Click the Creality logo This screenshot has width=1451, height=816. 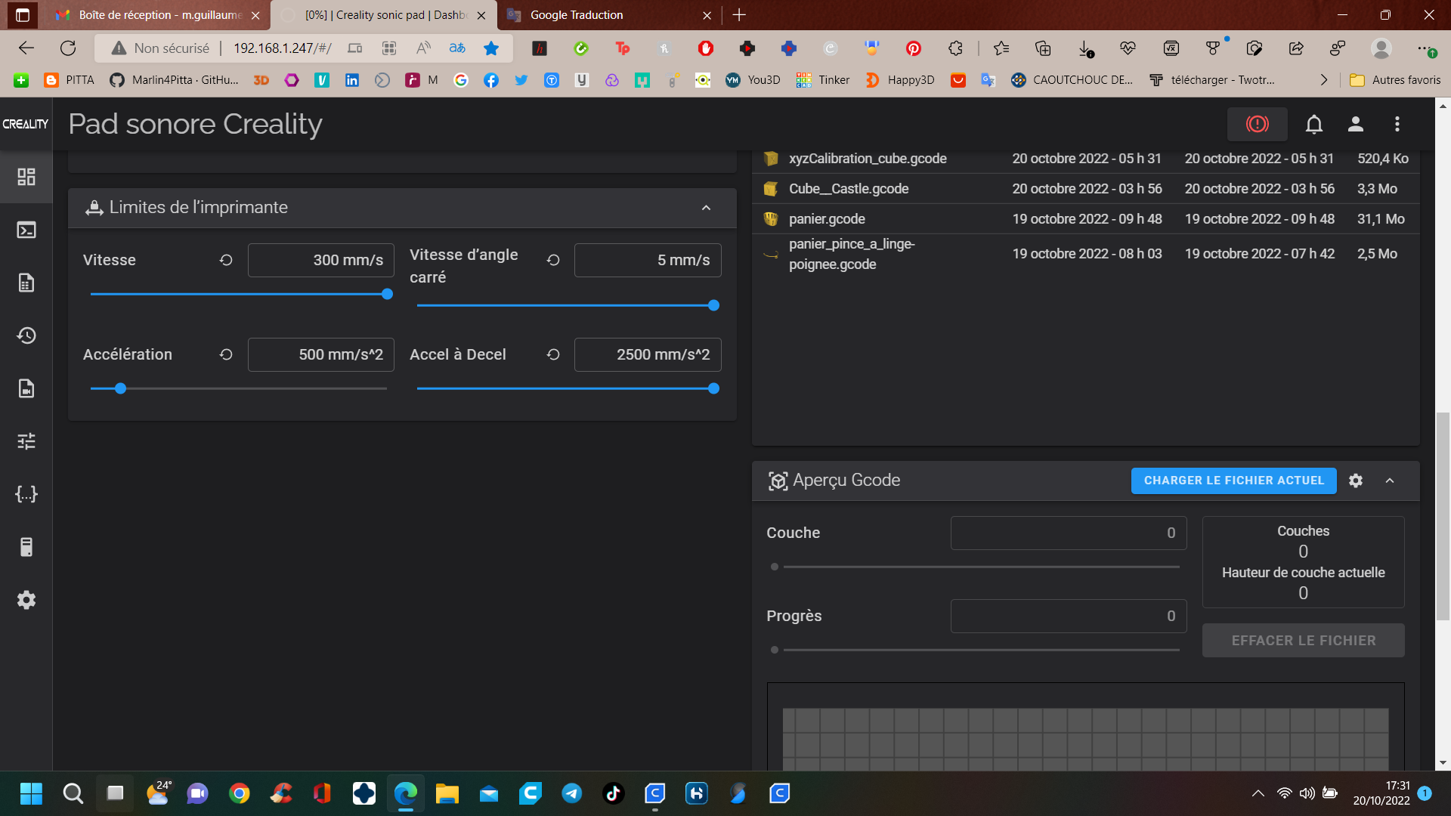click(26, 124)
